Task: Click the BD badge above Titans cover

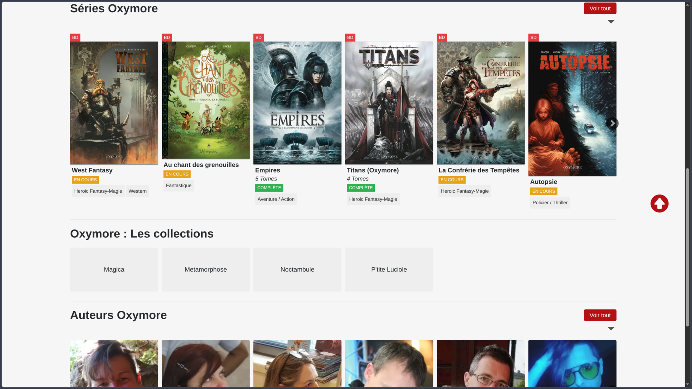Action: [x=350, y=37]
